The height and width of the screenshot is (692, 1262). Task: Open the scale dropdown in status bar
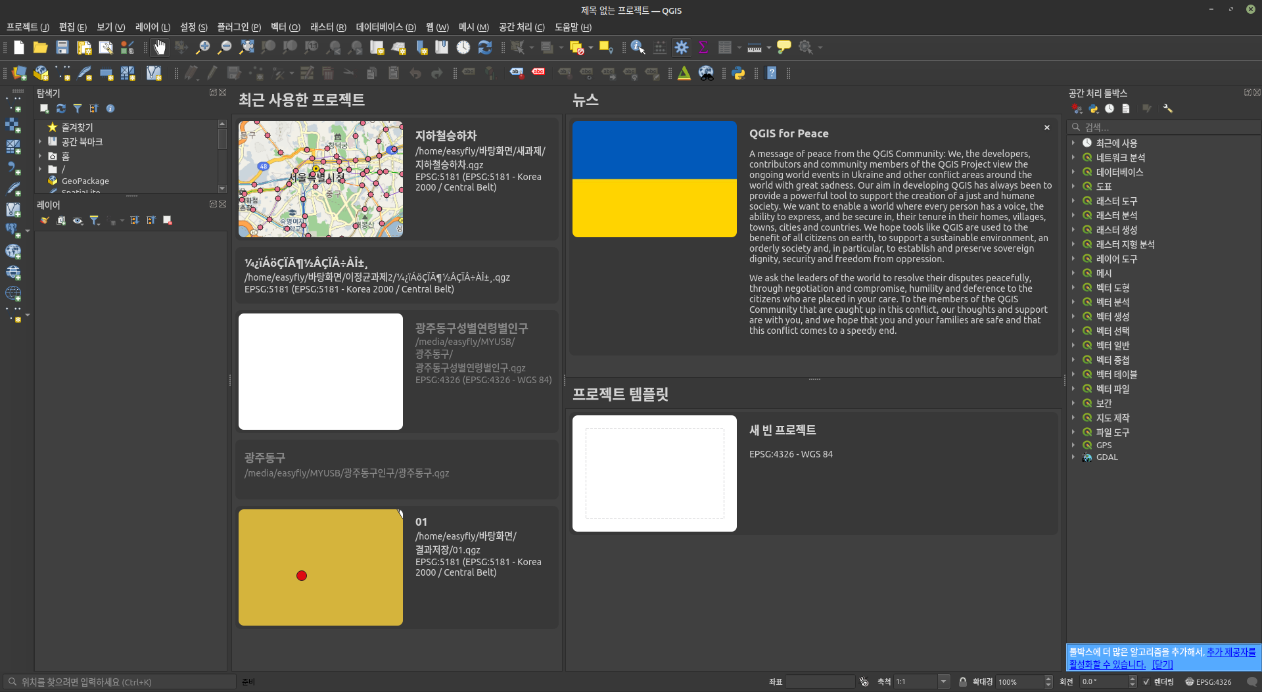tap(944, 681)
